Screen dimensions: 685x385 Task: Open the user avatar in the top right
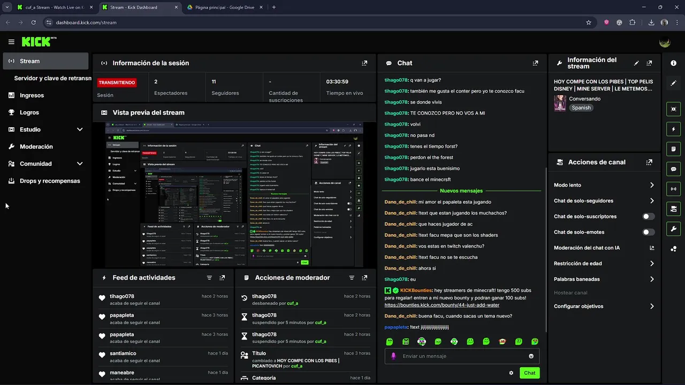(665, 42)
